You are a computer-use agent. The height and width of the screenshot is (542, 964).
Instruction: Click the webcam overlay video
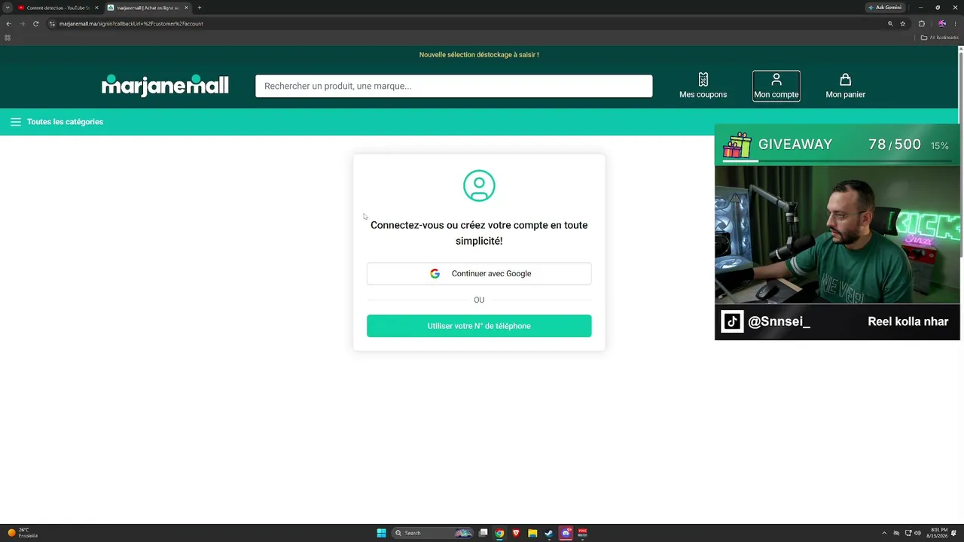(837, 234)
